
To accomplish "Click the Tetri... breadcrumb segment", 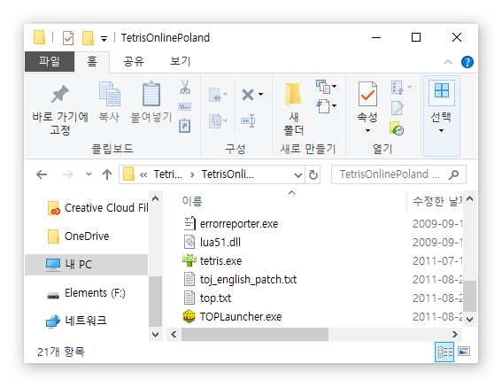I will 167,174.
